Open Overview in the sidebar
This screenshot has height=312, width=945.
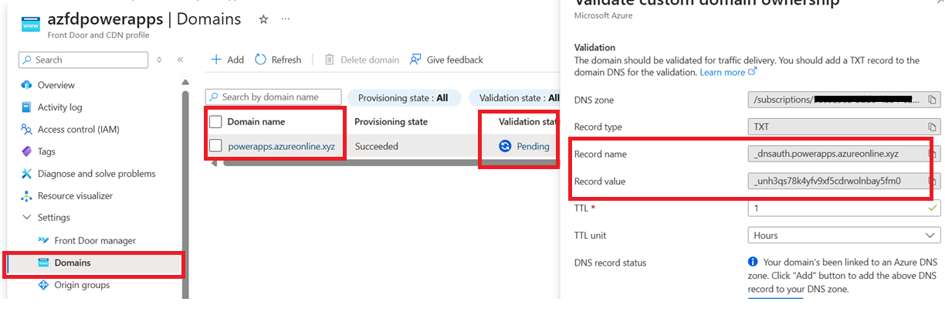(56, 85)
